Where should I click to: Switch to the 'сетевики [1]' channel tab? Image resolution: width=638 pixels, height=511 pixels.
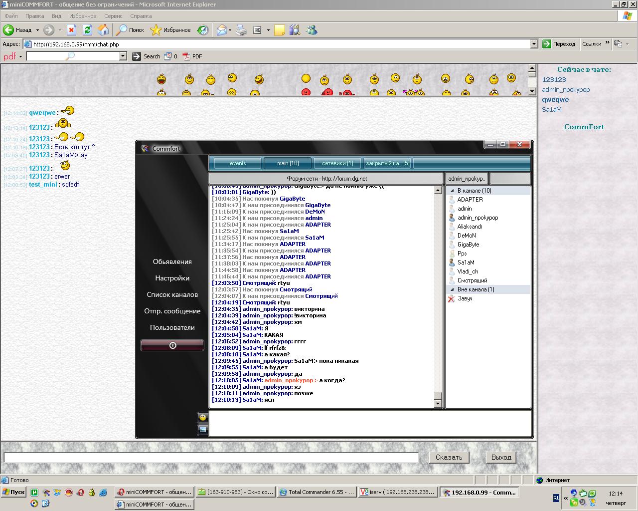337,163
